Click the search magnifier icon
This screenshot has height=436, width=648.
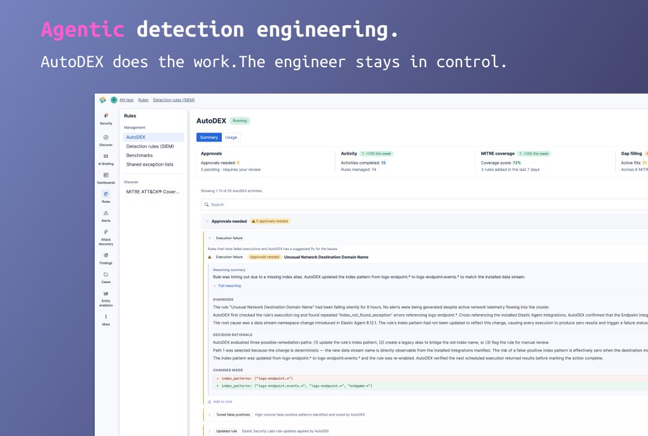coord(207,205)
